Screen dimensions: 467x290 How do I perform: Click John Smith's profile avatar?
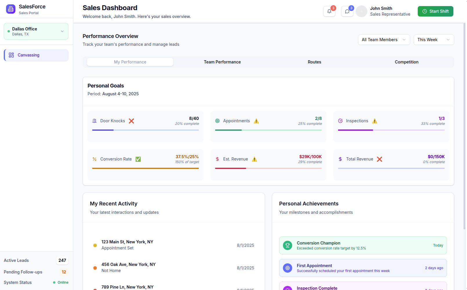(361, 11)
